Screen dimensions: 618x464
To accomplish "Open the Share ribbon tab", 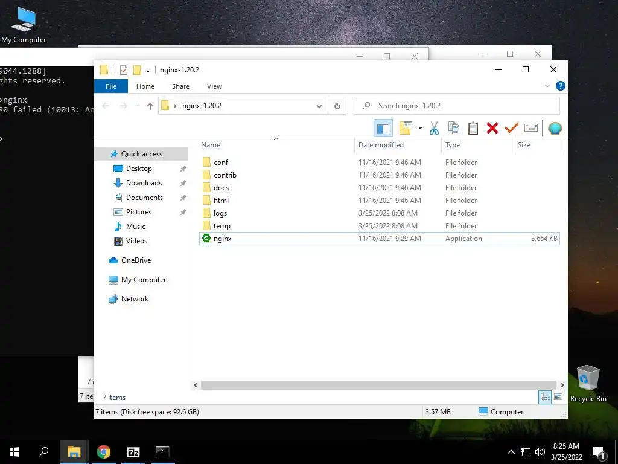I will pyautogui.click(x=180, y=86).
